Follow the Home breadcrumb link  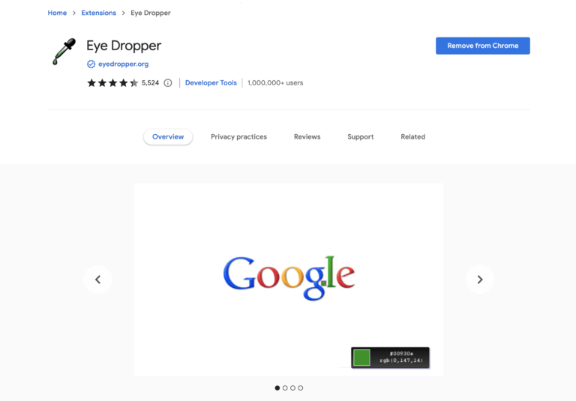coord(57,13)
